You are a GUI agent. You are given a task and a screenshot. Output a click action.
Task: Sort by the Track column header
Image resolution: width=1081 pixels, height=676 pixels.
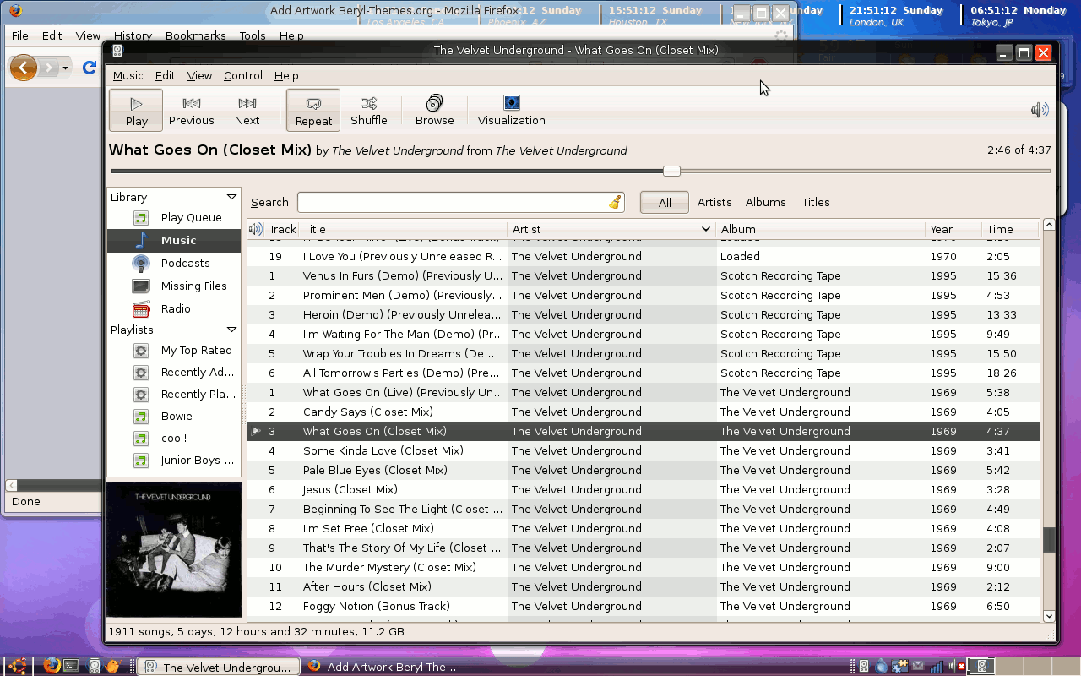[x=282, y=229]
